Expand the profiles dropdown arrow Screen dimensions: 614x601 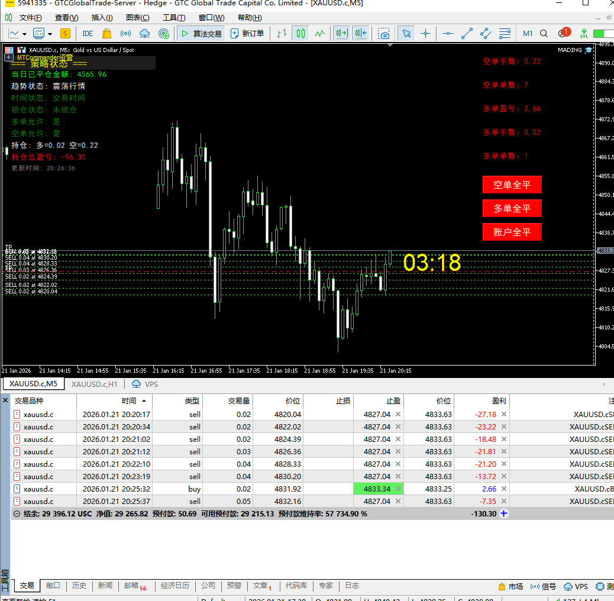pyautogui.click(x=50, y=34)
